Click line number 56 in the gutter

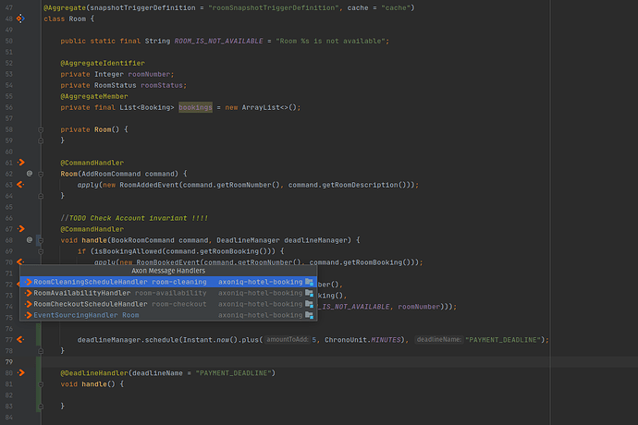(x=9, y=107)
